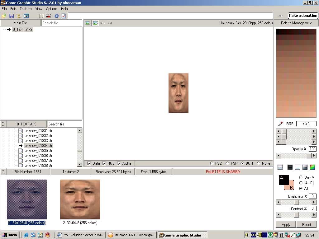Click the volume speaker tray icon
The width and height of the screenshot is (319, 239).
[247, 235]
